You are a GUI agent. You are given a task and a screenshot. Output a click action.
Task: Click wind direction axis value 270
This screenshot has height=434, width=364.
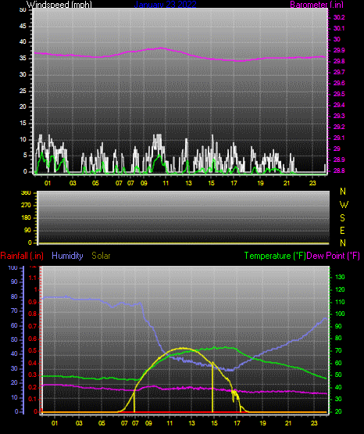[x=26, y=206]
